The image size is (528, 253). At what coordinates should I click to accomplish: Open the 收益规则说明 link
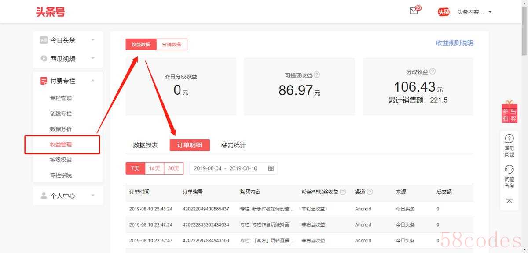coord(455,43)
